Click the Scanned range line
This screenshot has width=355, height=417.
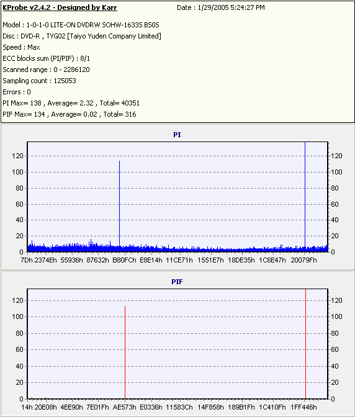tap(47, 69)
